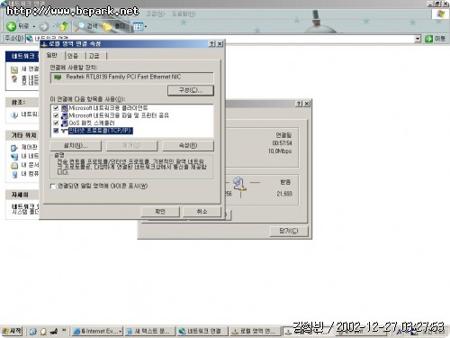Switch to the 고급 tab in properties dialog

click(x=94, y=56)
